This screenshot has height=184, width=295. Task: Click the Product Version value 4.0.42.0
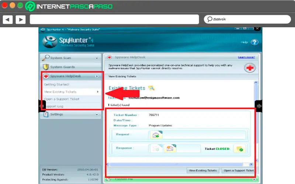[x=93, y=174]
